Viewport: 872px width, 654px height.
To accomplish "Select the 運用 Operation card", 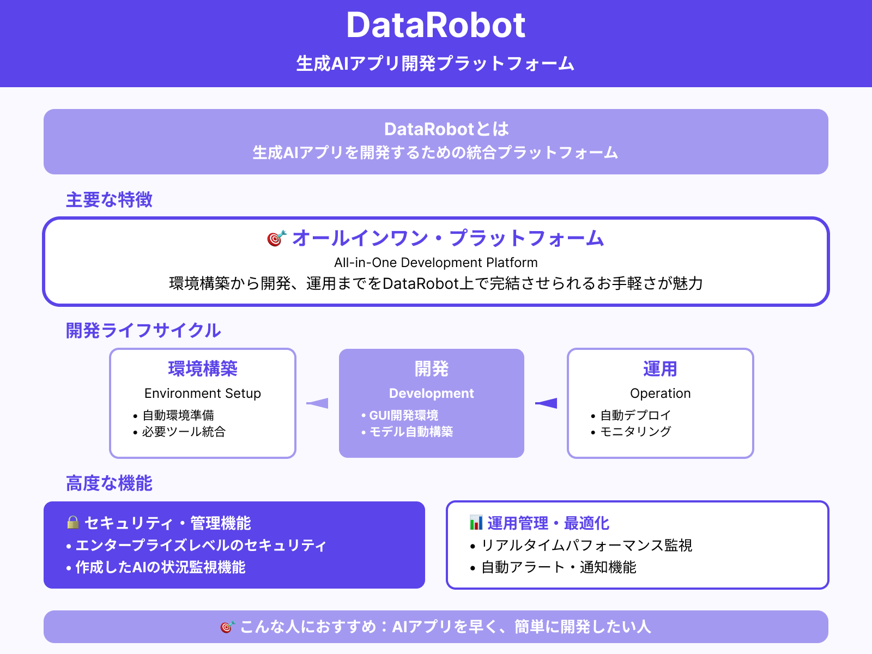I will pyautogui.click(x=660, y=403).
